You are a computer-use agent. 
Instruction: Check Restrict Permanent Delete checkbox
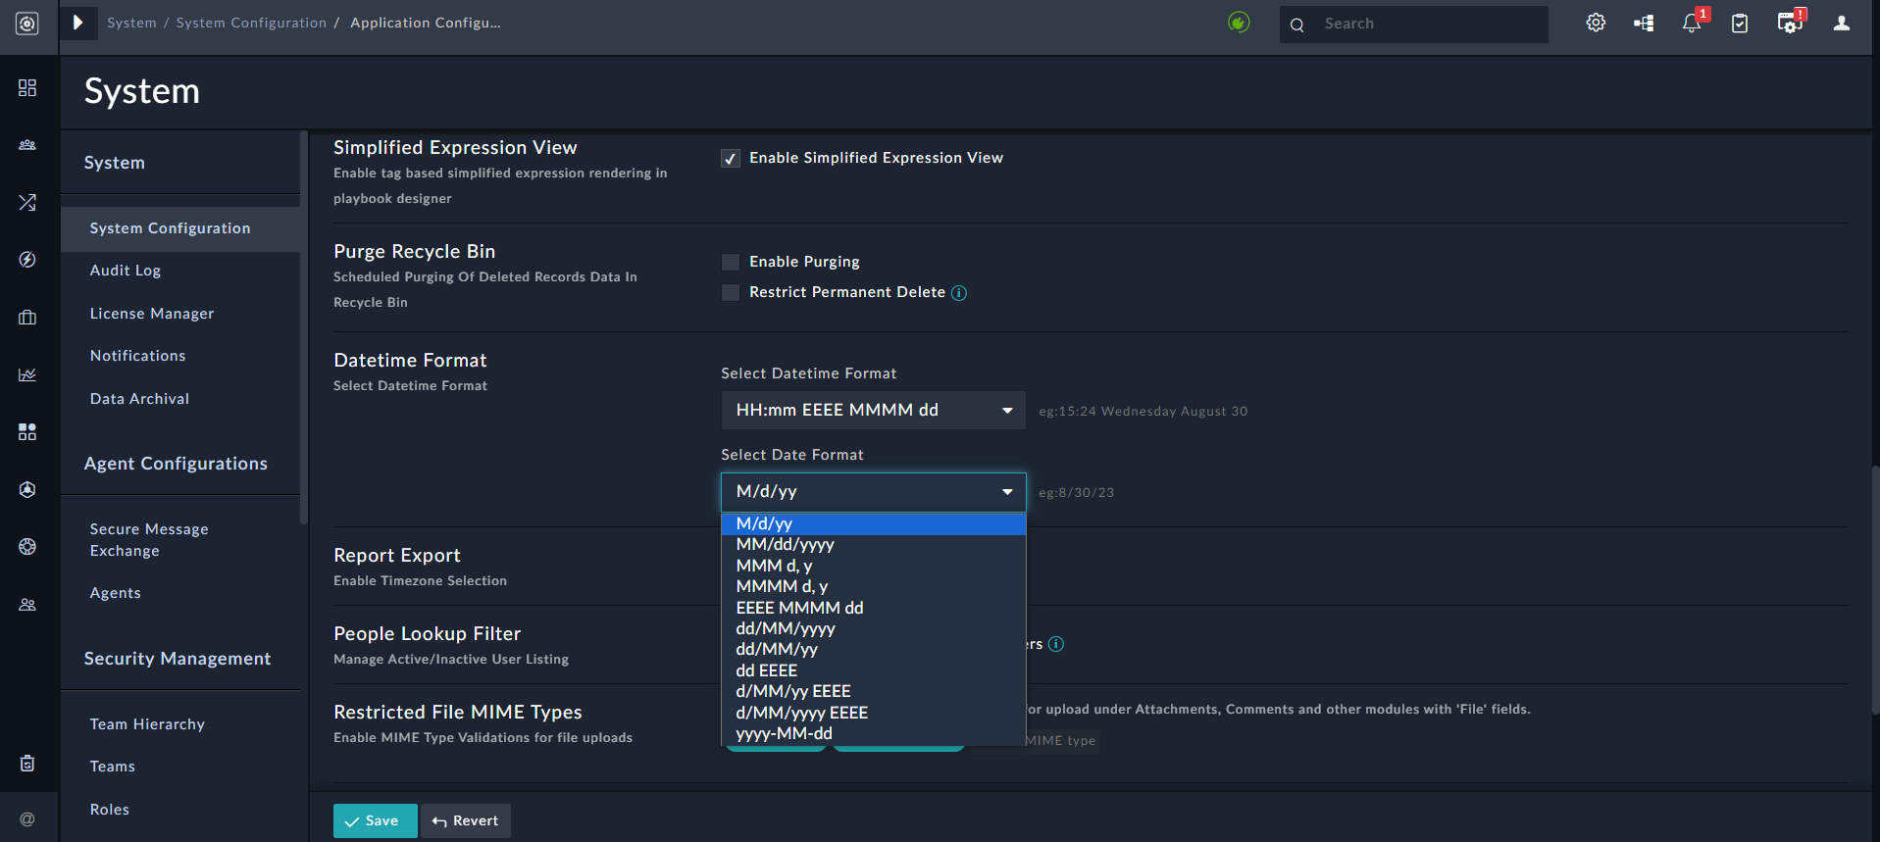731,292
